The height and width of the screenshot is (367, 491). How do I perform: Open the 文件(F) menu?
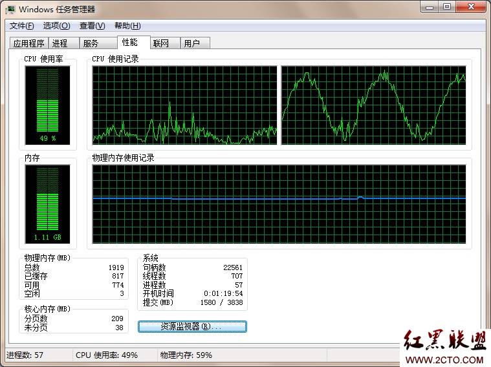coord(21,26)
